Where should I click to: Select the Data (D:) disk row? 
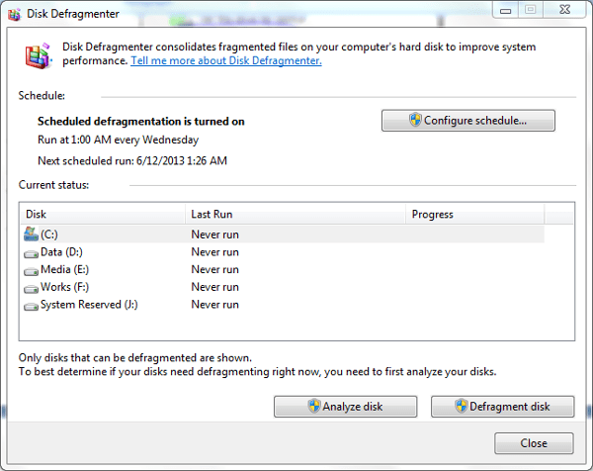[x=283, y=251]
